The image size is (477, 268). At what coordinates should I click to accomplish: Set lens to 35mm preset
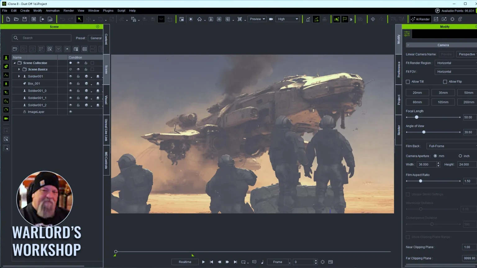coord(443,93)
